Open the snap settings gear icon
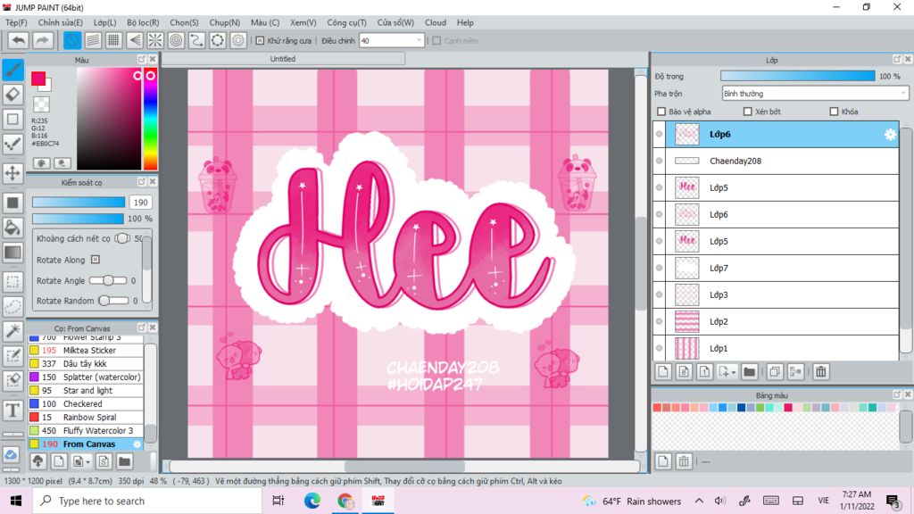 coord(238,40)
